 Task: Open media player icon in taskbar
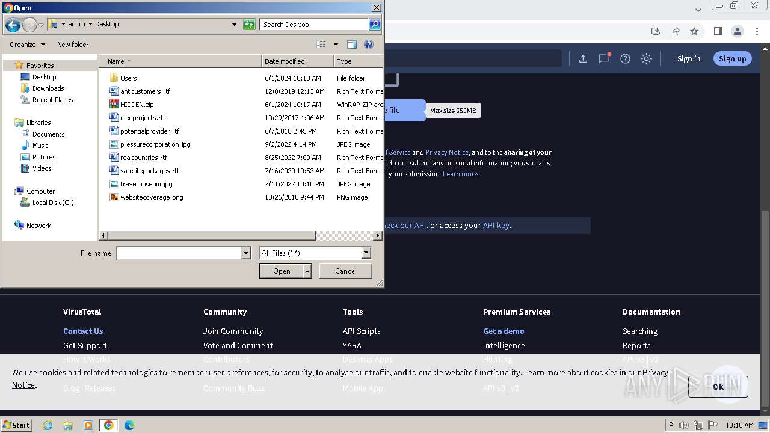point(88,425)
